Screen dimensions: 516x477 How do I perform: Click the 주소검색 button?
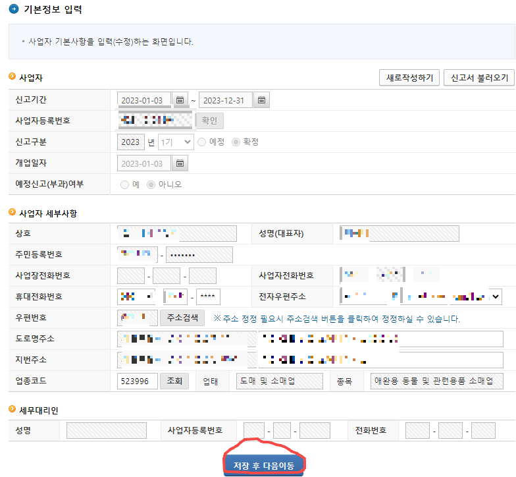182,318
